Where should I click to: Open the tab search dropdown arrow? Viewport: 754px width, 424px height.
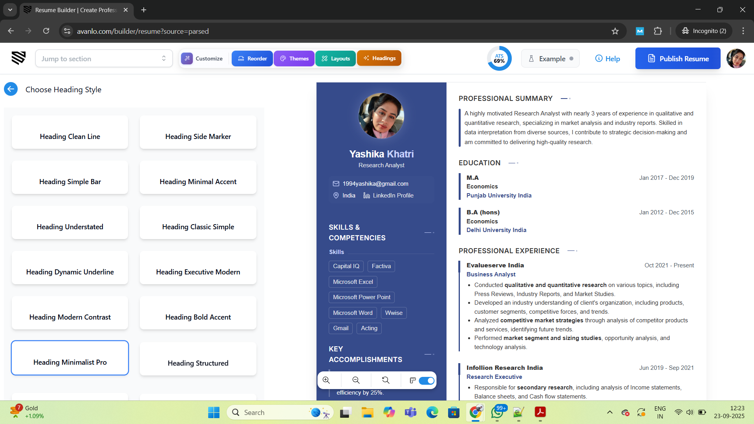[x=10, y=10]
